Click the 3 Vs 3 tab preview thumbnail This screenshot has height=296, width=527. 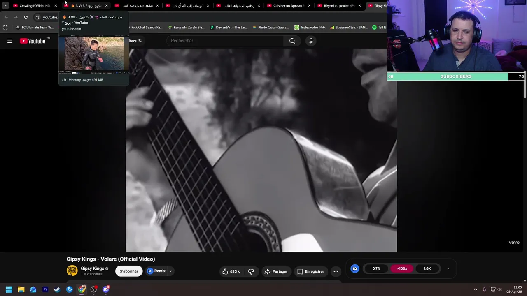[x=94, y=53]
